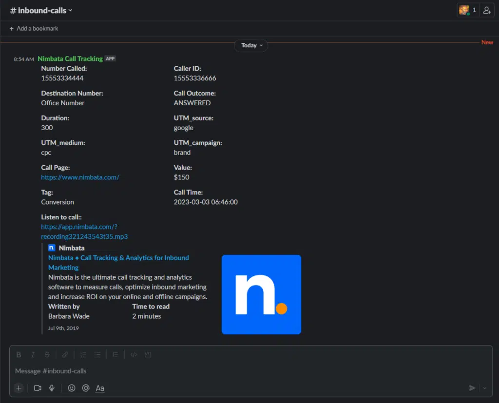Apply blockquote formatting
Viewport: 499px width, 403px height.
[115, 355]
